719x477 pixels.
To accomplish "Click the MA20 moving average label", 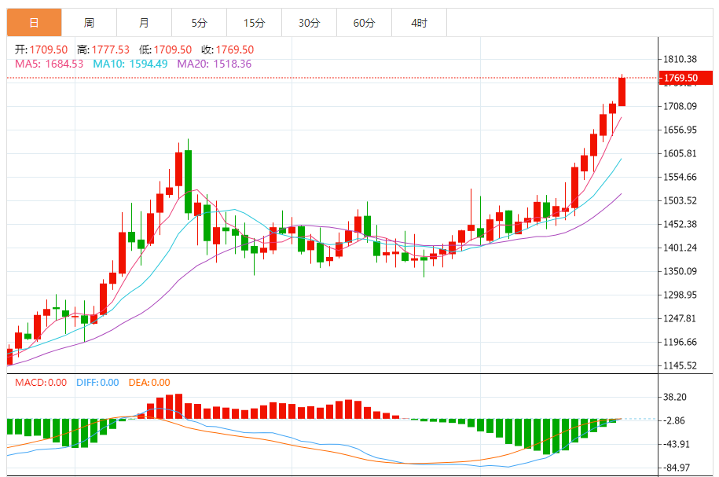I will coord(214,64).
